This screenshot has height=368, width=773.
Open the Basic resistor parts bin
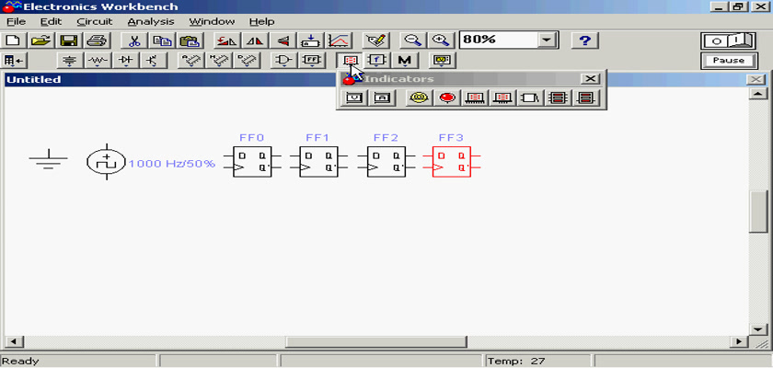[x=98, y=61]
